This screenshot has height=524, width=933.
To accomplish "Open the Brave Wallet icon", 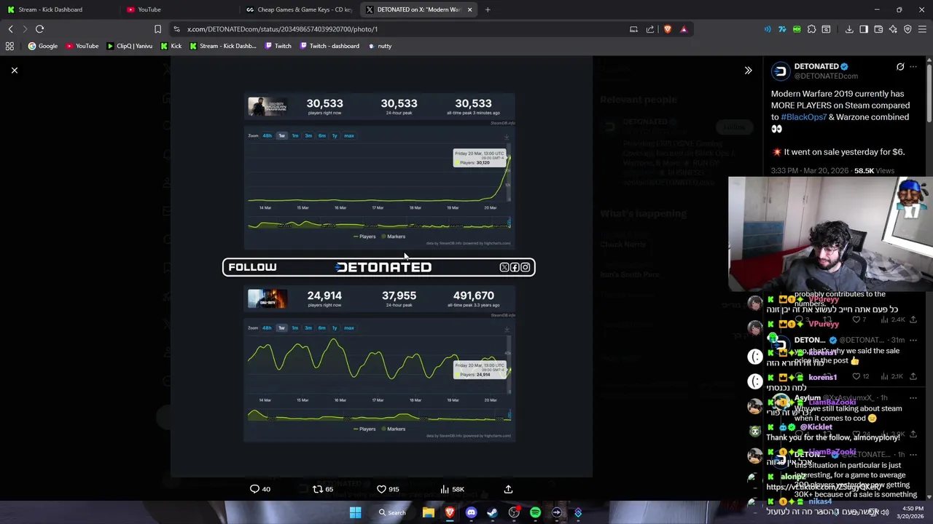I will pos(878,29).
